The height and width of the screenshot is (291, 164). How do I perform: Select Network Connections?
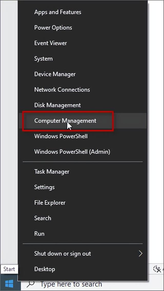pos(83,90)
